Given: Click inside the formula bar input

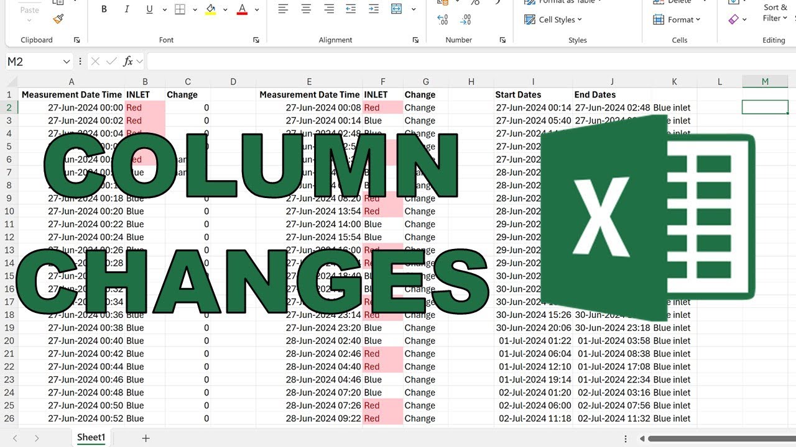Looking at the screenshot, I should pos(471,61).
